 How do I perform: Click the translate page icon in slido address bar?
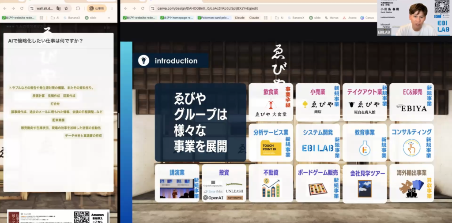[59, 8]
